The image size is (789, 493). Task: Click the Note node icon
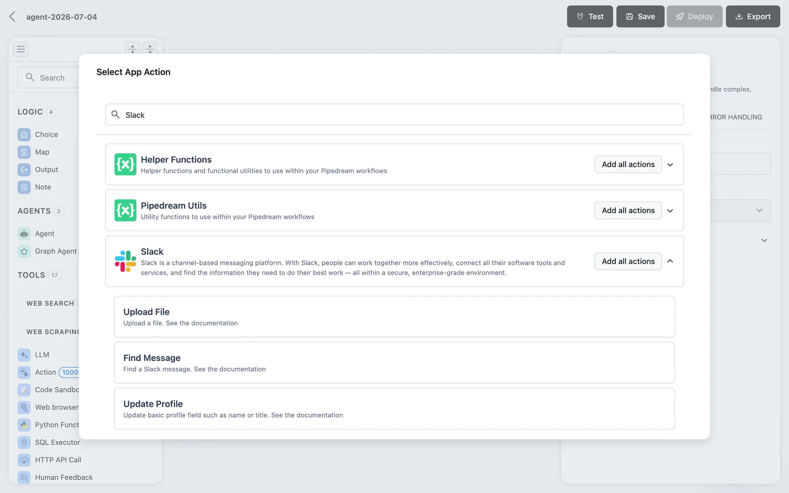[24, 187]
